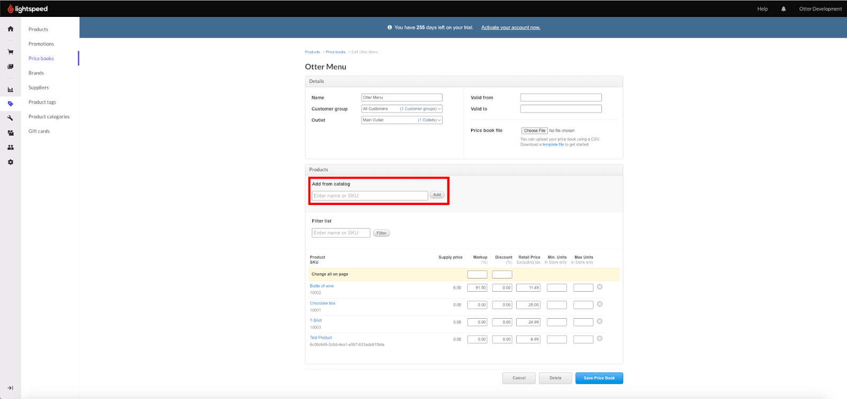
Task: Click the Cancel button
Action: (519, 378)
